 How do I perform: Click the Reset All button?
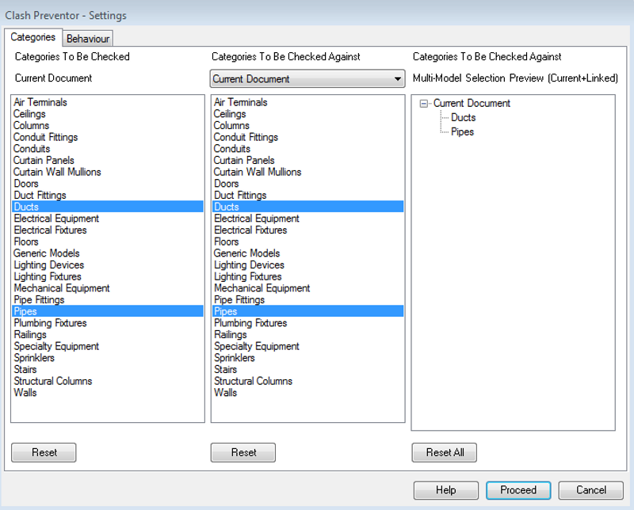pos(445,452)
